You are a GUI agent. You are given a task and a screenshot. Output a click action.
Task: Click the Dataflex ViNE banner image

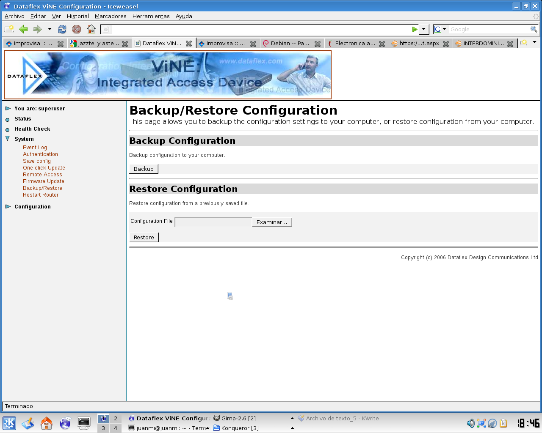point(168,75)
